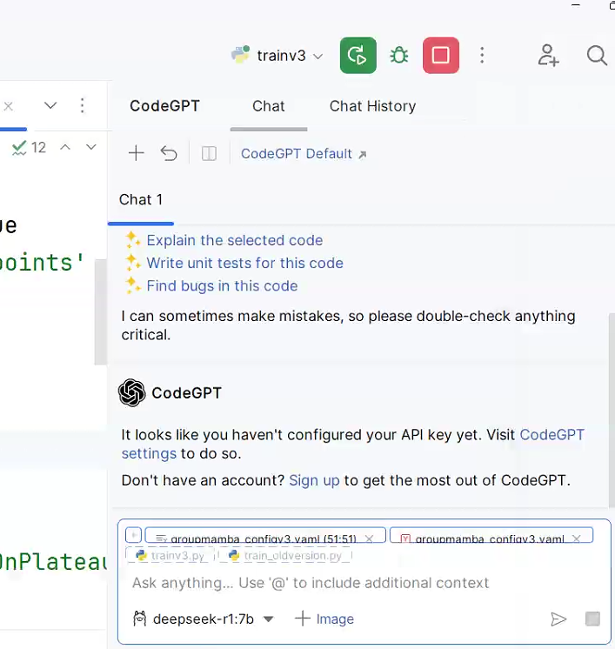The image size is (615, 649).
Task: Click the suggested trainv3.py file chip
Action: (170, 555)
